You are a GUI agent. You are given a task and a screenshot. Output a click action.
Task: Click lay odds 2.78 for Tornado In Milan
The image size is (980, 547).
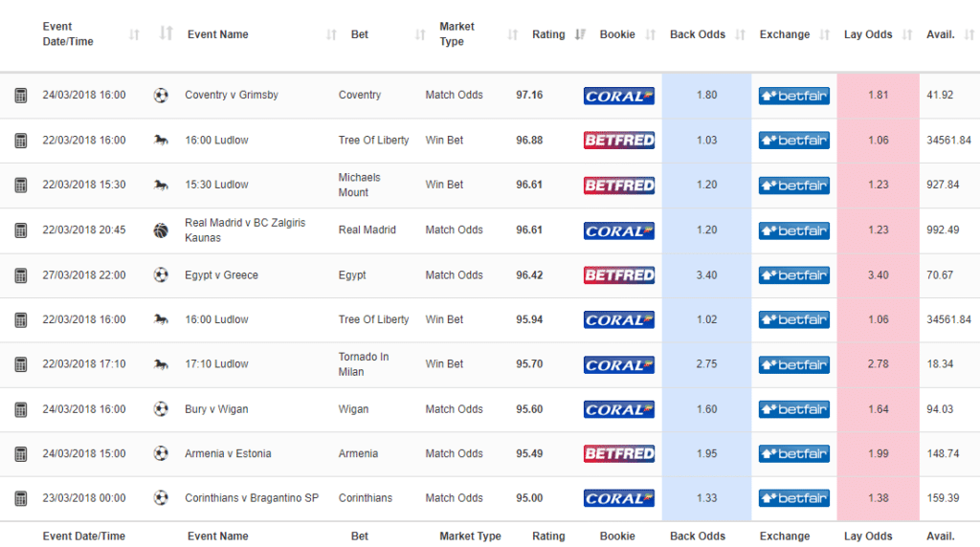(879, 364)
